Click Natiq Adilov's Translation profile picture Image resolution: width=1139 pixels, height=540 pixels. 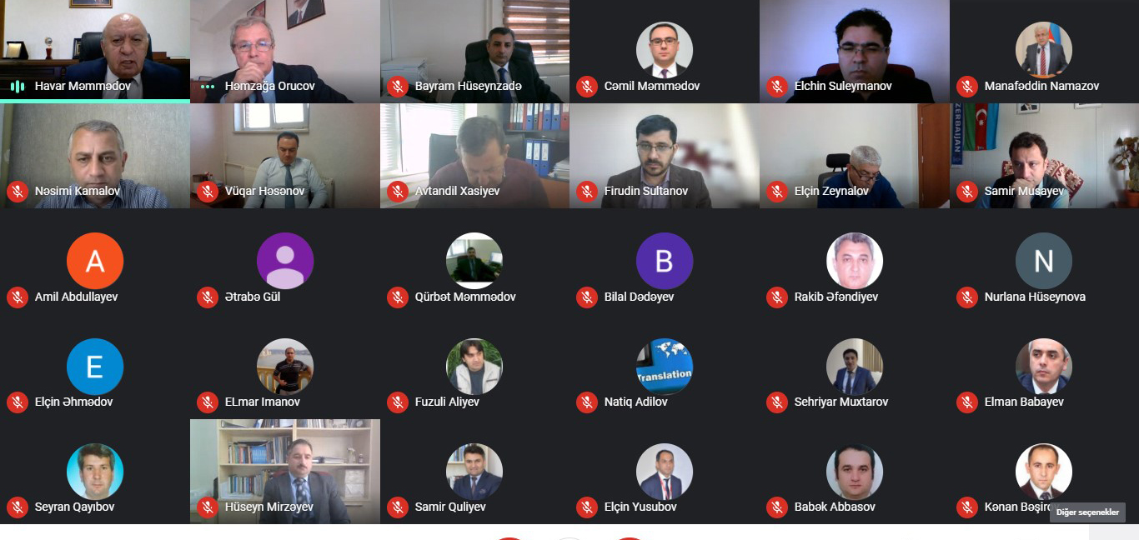665,367
